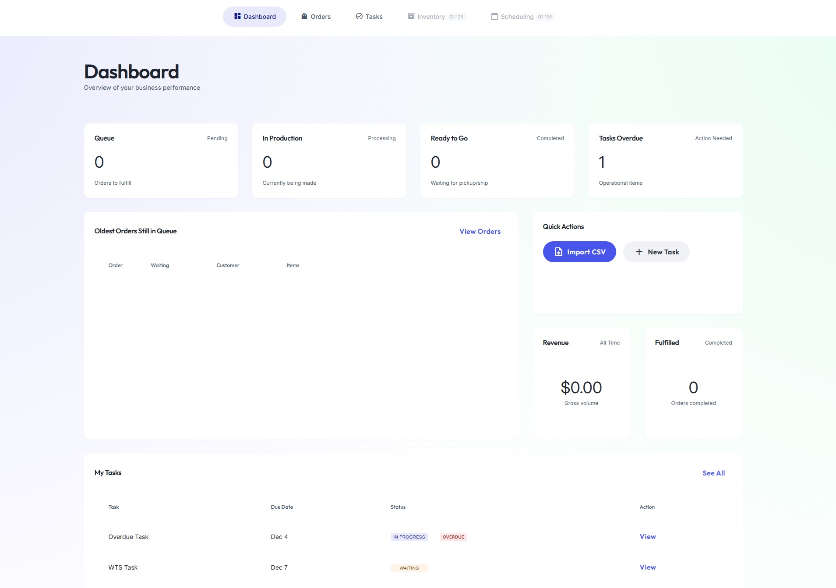Select the Dashboard grid icon
Image resolution: width=836 pixels, height=588 pixels.
237,16
